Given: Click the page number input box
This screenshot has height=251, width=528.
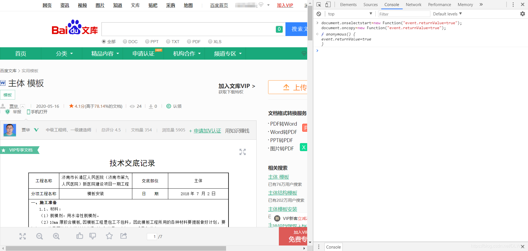Looking at the screenshot, I should (152, 236).
